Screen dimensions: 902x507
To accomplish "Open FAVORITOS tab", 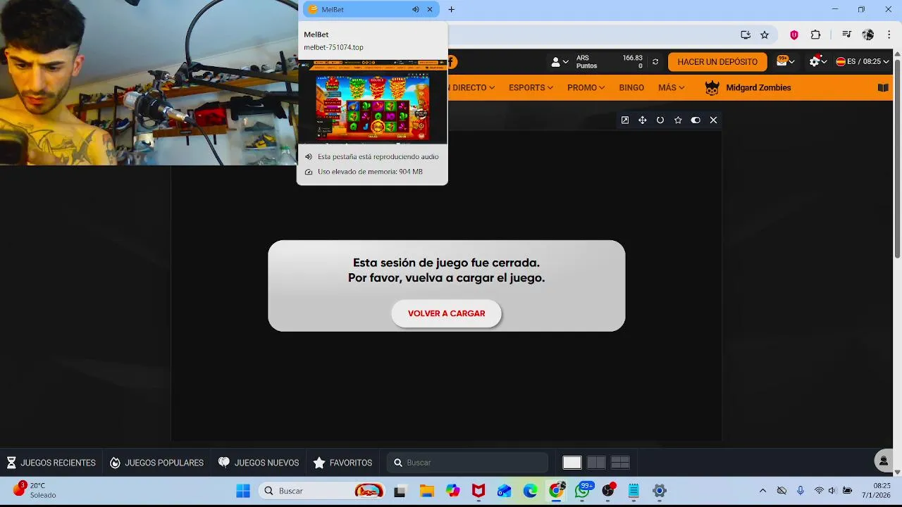I will (x=342, y=463).
